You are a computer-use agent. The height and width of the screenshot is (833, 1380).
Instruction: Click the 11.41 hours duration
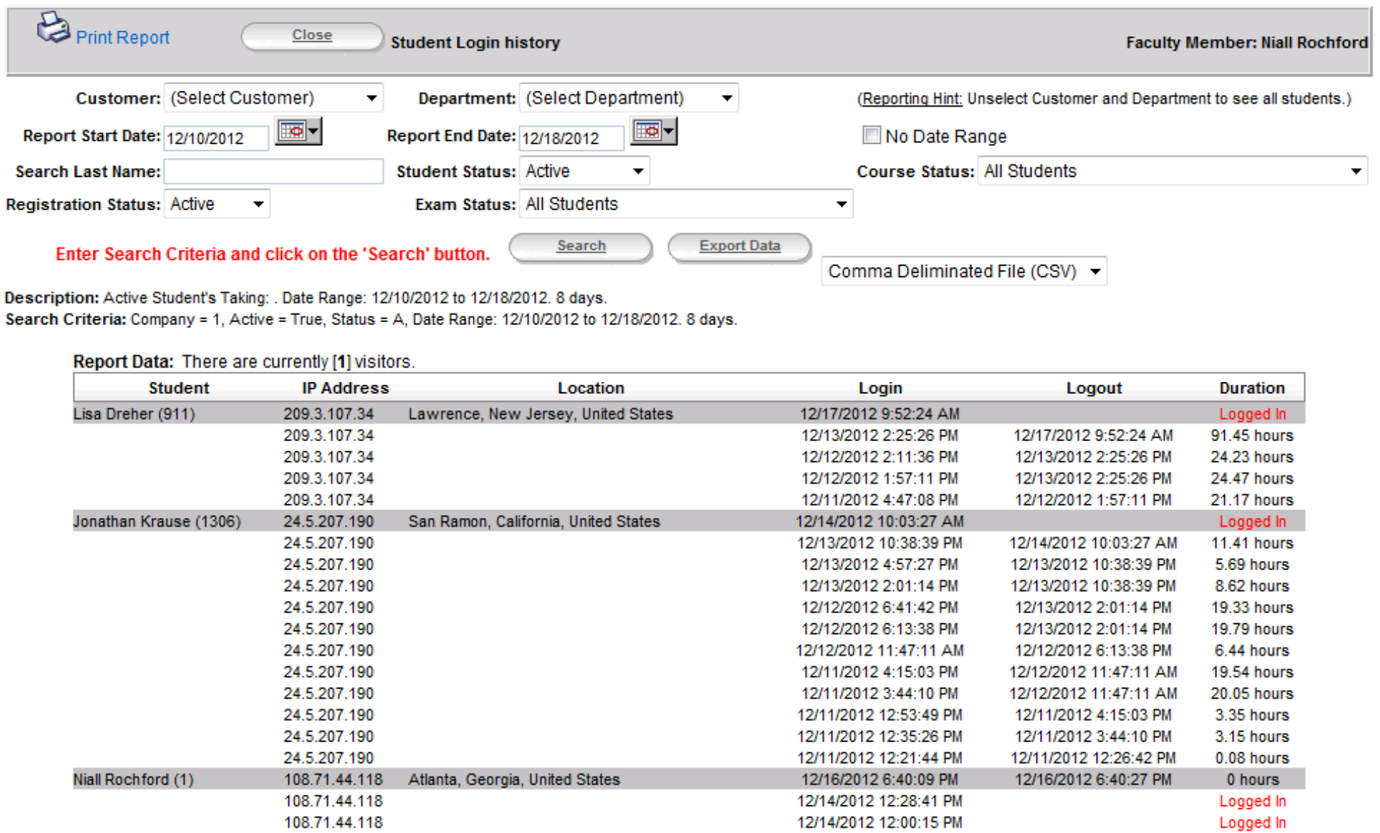(1252, 543)
